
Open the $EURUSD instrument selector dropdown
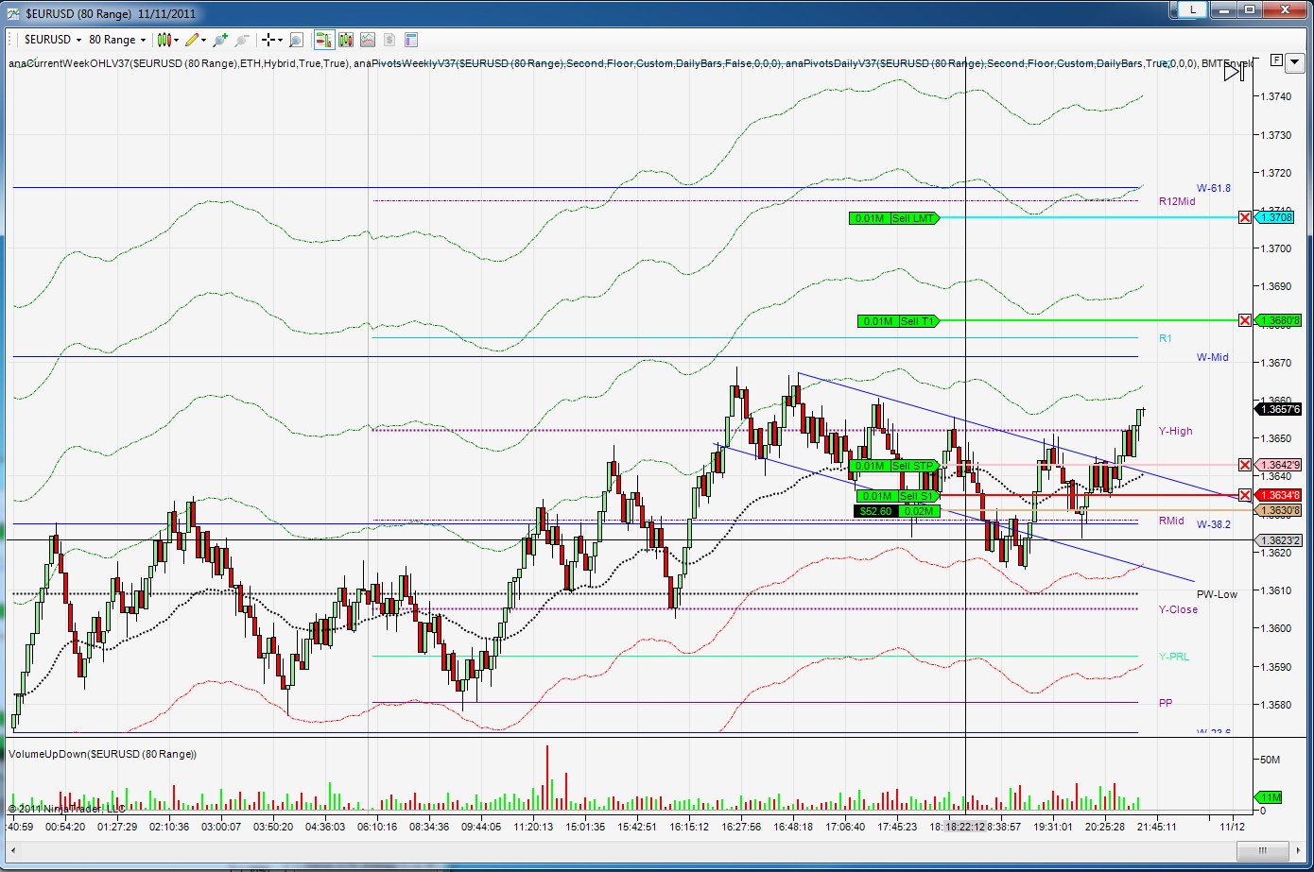(x=52, y=40)
